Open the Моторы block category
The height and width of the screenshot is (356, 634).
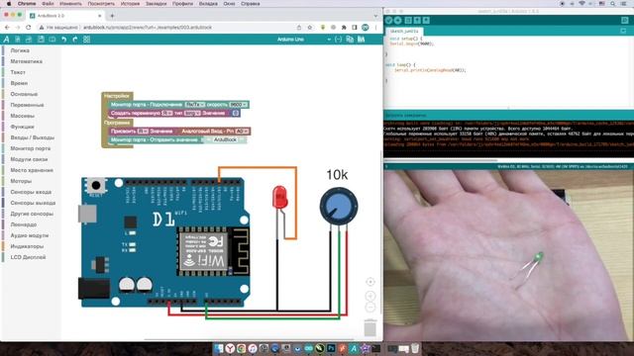coord(21,181)
